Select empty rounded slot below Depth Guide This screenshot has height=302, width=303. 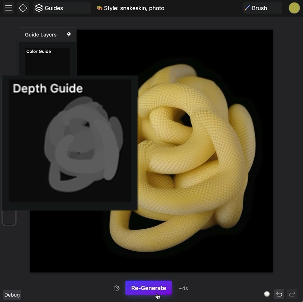tap(9, 218)
